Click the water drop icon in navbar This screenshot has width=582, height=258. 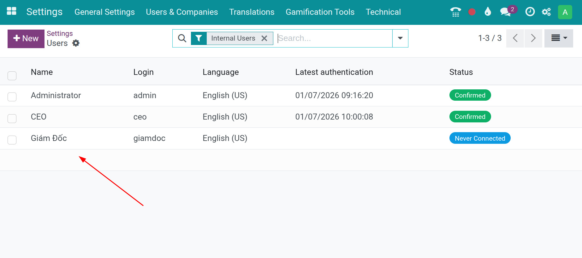click(488, 12)
